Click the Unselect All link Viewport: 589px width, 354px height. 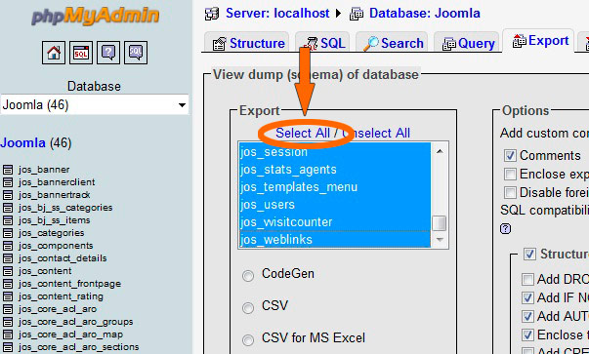(376, 133)
